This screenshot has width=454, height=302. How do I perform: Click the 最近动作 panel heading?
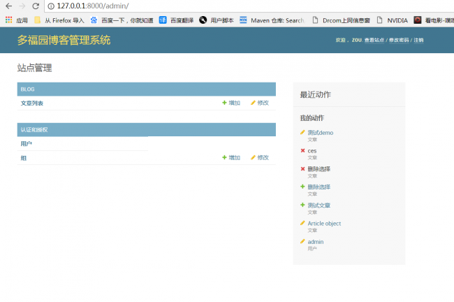point(315,94)
